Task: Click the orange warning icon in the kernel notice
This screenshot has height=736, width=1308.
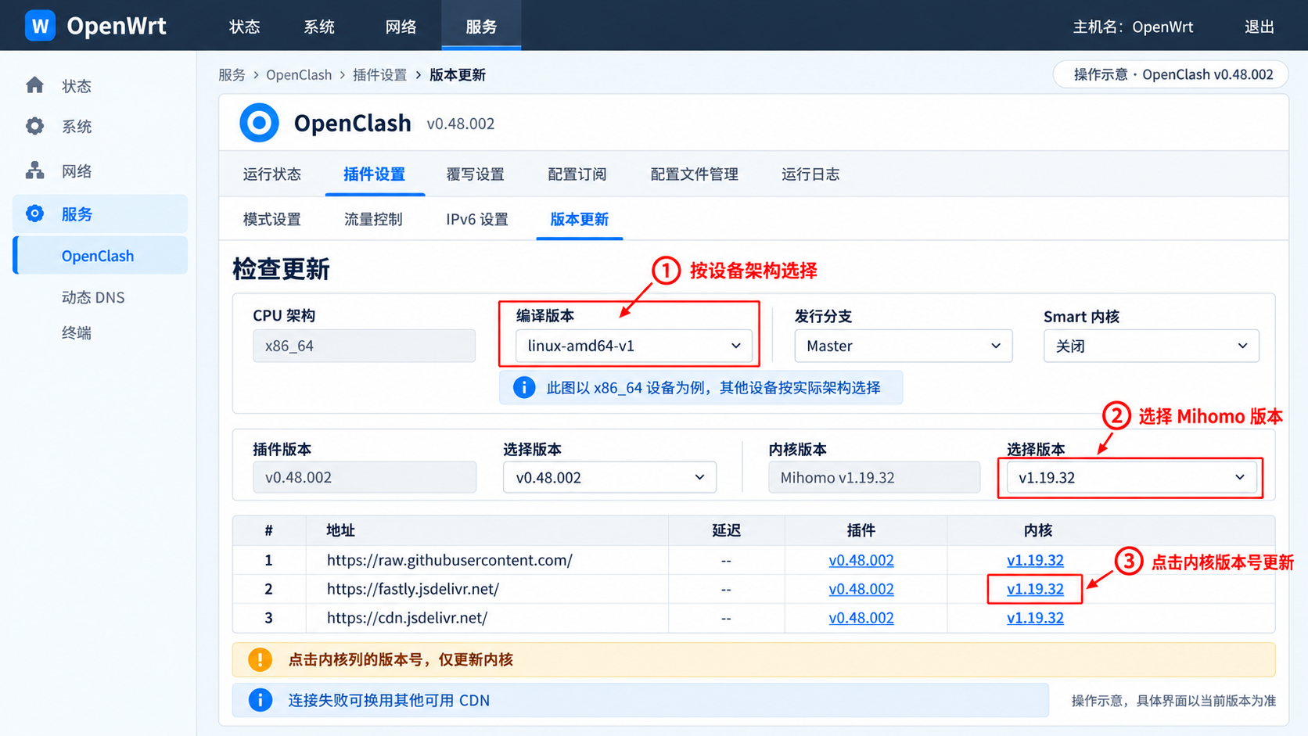Action: coord(260,659)
